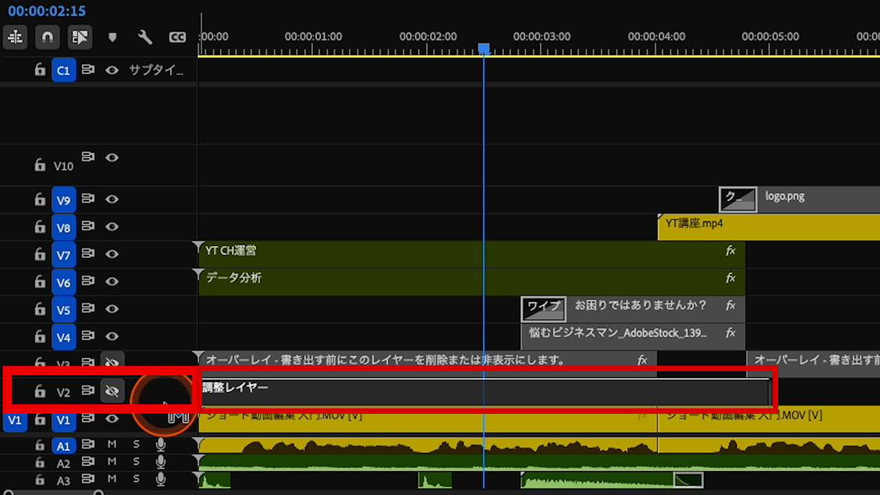
Task: Hide track V10 output using eye icon
Action: point(112,157)
